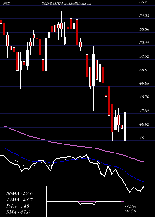
Task: Click the 48.76 price axis label
Action: pos(145,97)
